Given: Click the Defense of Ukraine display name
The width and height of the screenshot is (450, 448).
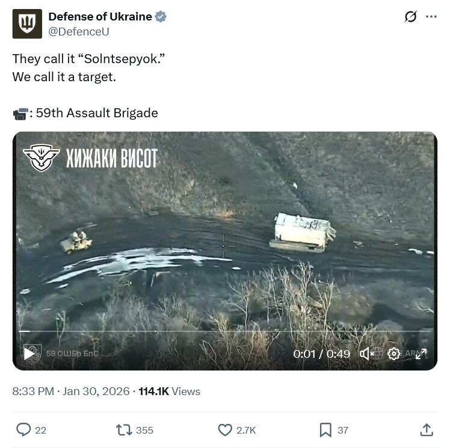Looking at the screenshot, I should tap(100, 17).
